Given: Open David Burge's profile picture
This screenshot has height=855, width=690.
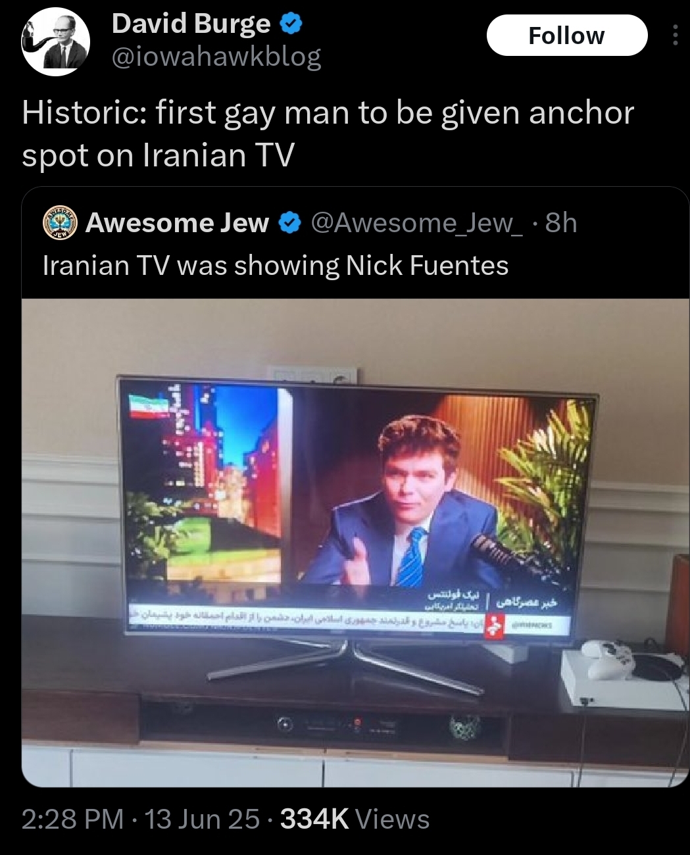Looking at the screenshot, I should (55, 42).
